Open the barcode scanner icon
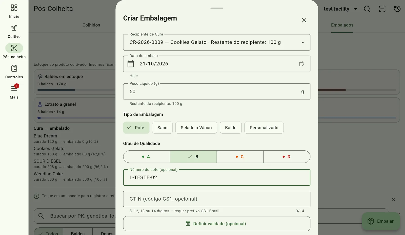This screenshot has height=235, width=405. (382, 9)
